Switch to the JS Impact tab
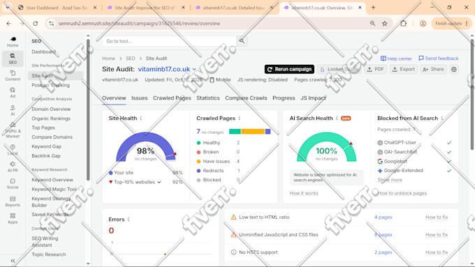 [313, 98]
